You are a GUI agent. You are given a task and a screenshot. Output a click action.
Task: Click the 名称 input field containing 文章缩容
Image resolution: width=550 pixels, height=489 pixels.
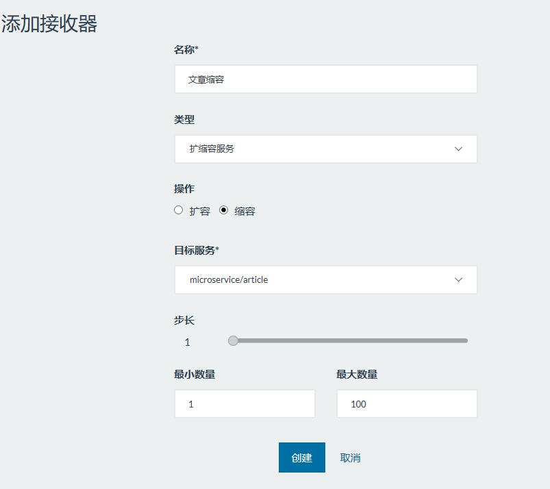coord(325,79)
